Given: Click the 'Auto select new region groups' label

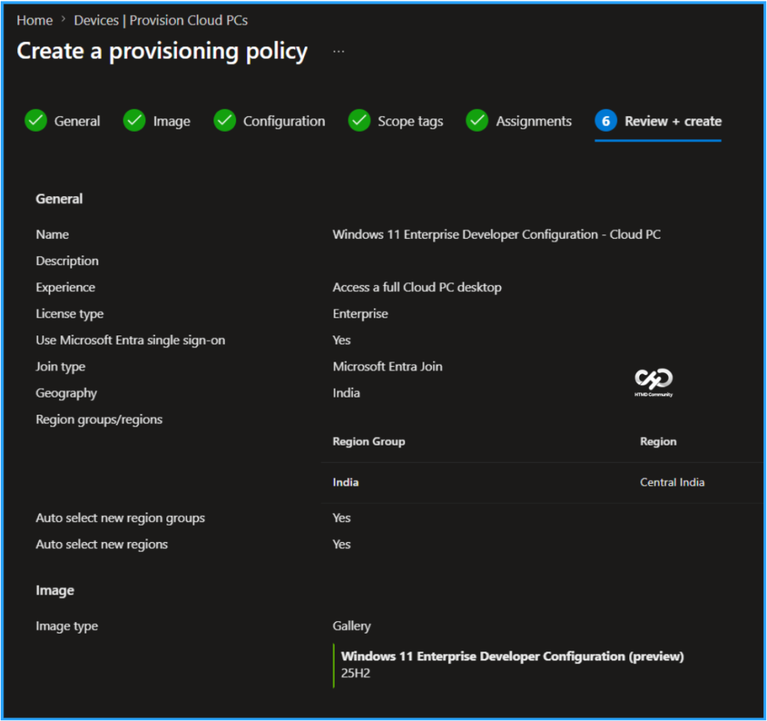Looking at the screenshot, I should pyautogui.click(x=120, y=518).
